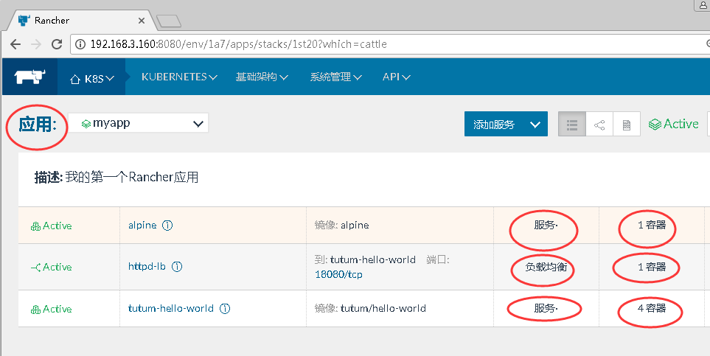Image resolution: width=710 pixels, height=356 pixels.
Task: Click 服务 type in alpine row
Action: pos(545,225)
